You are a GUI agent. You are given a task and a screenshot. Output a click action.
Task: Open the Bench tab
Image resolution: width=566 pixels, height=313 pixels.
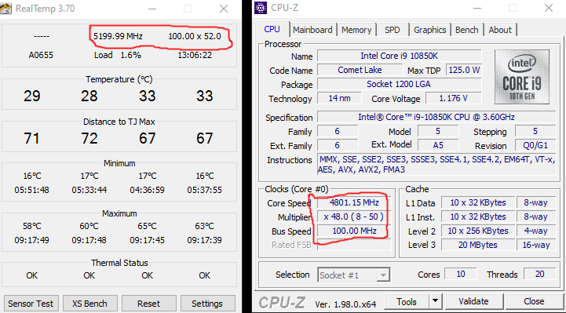[x=467, y=30]
